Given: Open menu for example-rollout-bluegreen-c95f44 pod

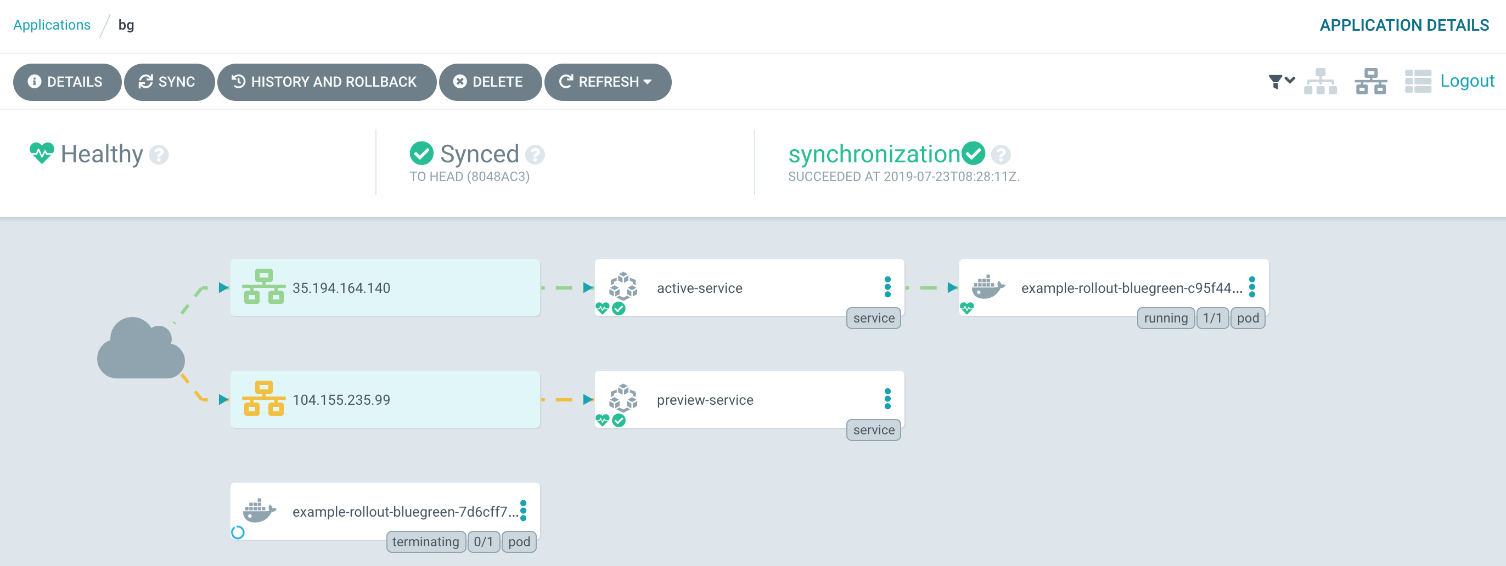Looking at the screenshot, I should tap(1252, 287).
